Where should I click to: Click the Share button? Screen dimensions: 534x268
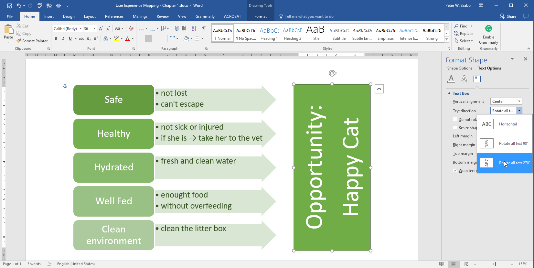(508, 16)
